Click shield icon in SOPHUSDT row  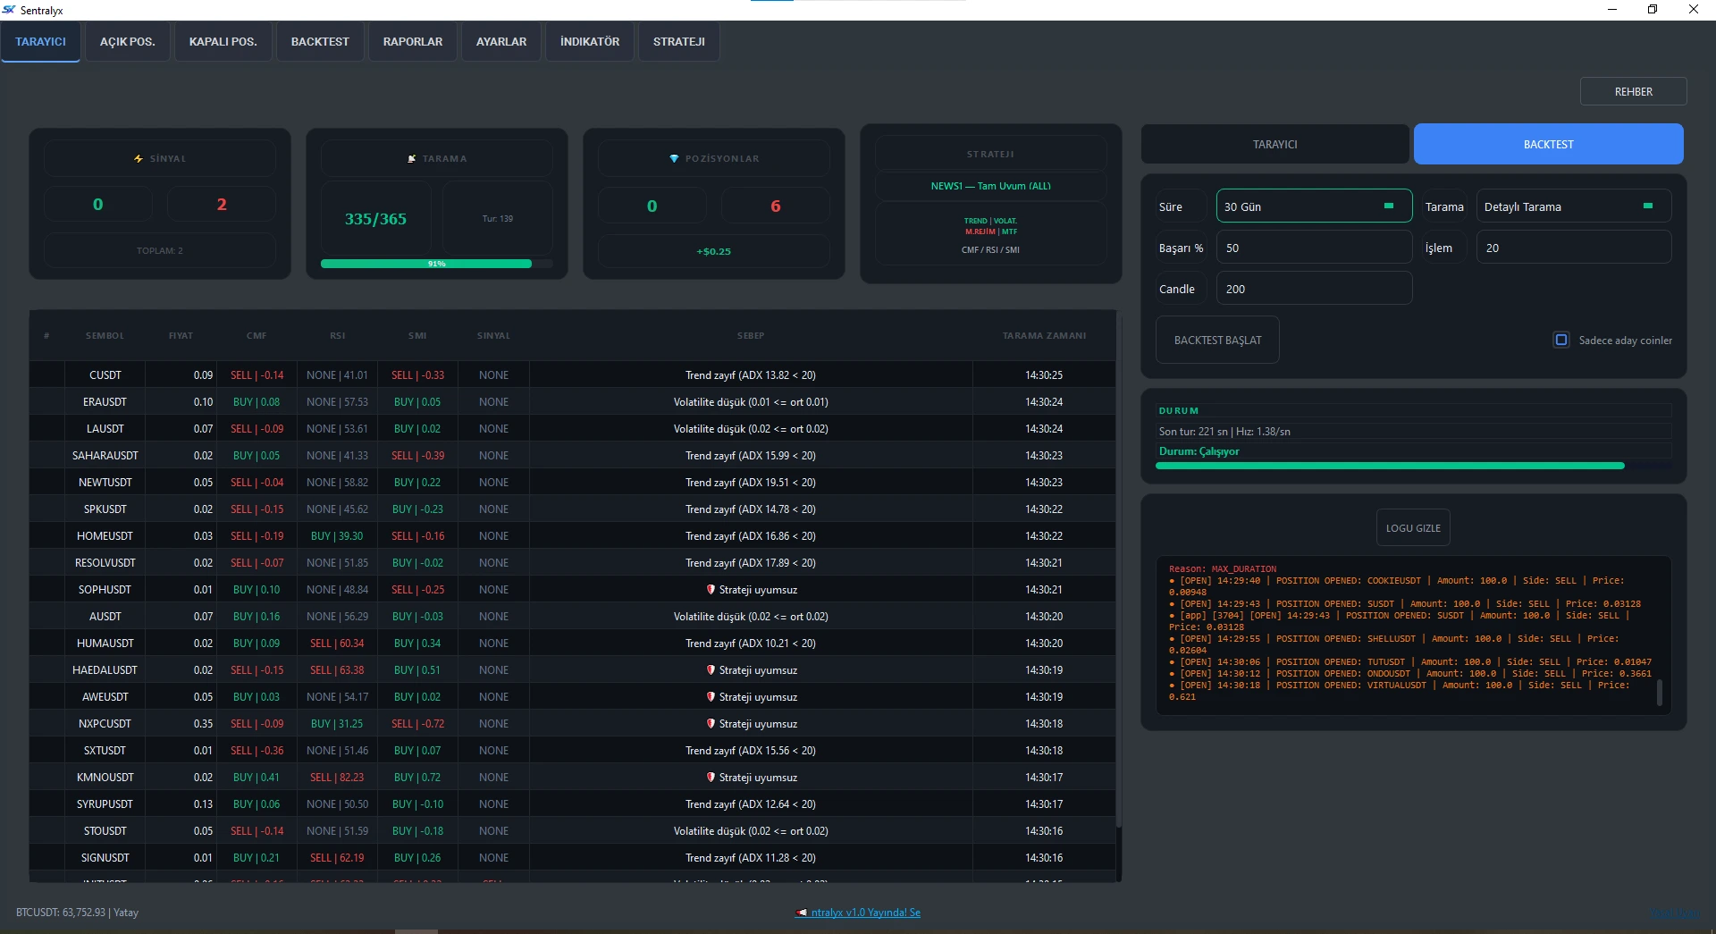coord(711,590)
